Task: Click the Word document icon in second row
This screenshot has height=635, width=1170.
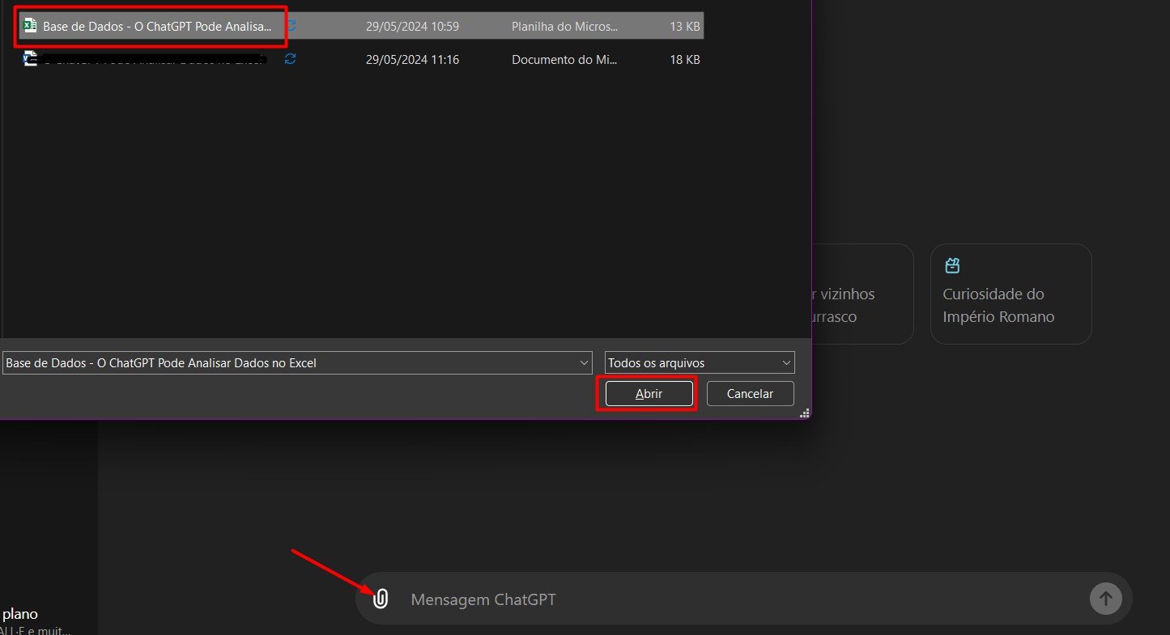Action: click(x=31, y=59)
